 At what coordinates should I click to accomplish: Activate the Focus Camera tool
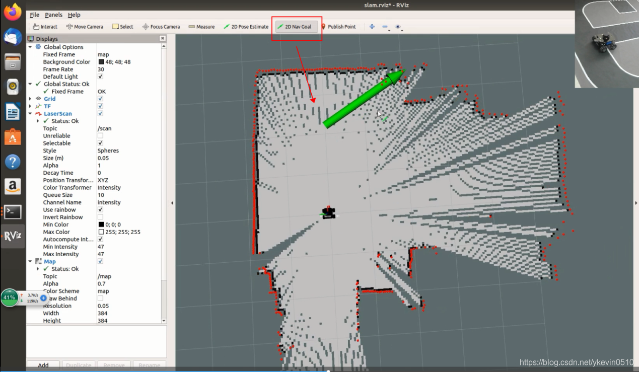tap(161, 27)
